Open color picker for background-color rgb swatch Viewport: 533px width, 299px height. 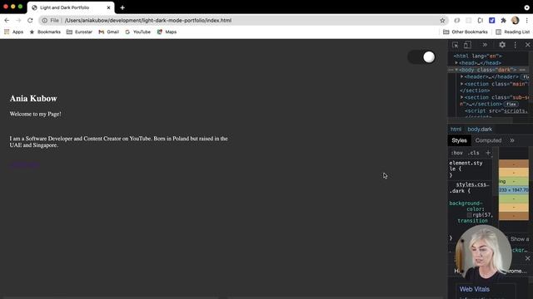pyautogui.click(x=469, y=215)
